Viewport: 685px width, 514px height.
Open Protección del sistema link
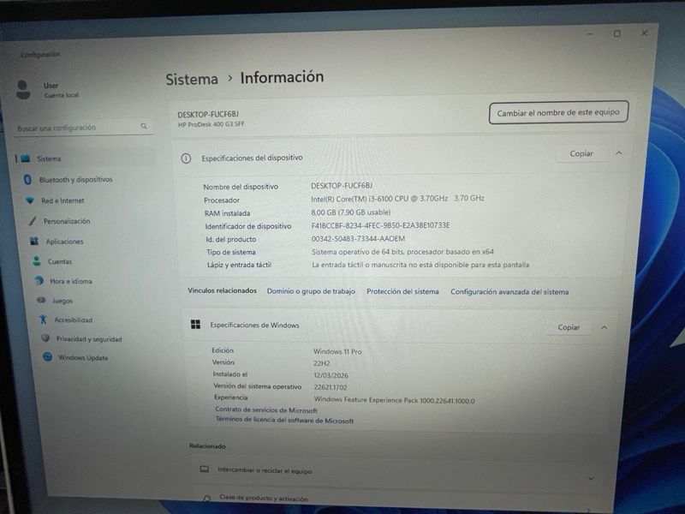[402, 291]
